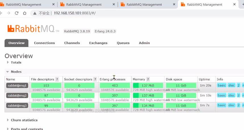The height and width of the screenshot is (130, 244).
Task: Open Memory column help question mark
Action: (148, 79)
